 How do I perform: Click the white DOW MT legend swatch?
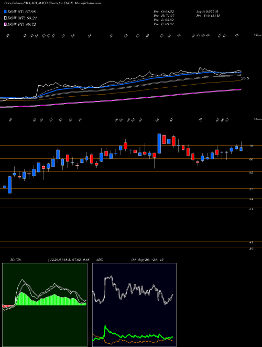click(6, 18)
